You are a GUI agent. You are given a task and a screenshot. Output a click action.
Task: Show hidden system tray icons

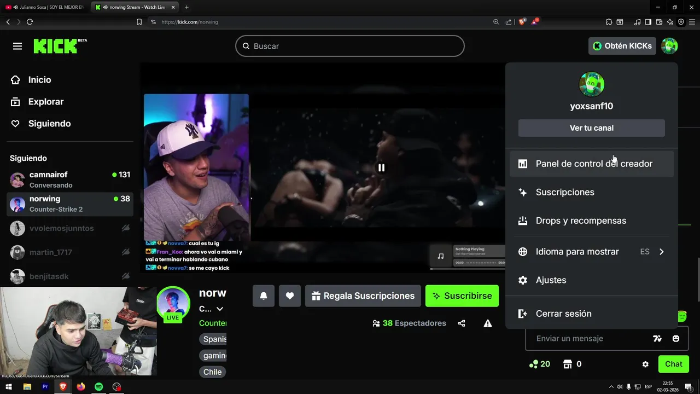click(611, 387)
